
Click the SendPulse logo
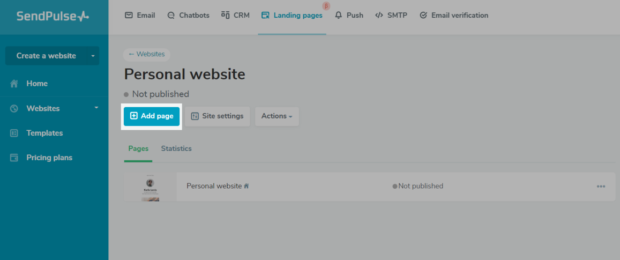coord(53,16)
